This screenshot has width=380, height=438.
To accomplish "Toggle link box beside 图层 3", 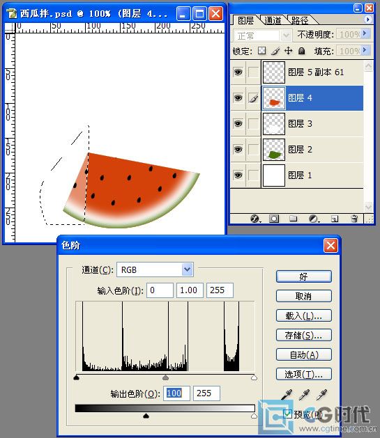I will point(253,123).
